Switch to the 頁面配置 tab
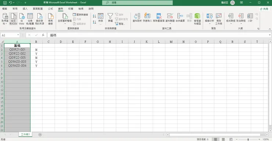 37,9
